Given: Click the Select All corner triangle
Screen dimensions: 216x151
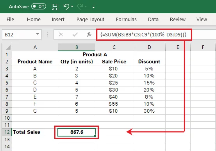Looking at the screenshot, I should pyautogui.click(x=8, y=47).
